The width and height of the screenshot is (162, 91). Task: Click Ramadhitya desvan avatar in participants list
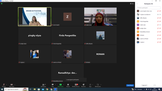click(138, 32)
